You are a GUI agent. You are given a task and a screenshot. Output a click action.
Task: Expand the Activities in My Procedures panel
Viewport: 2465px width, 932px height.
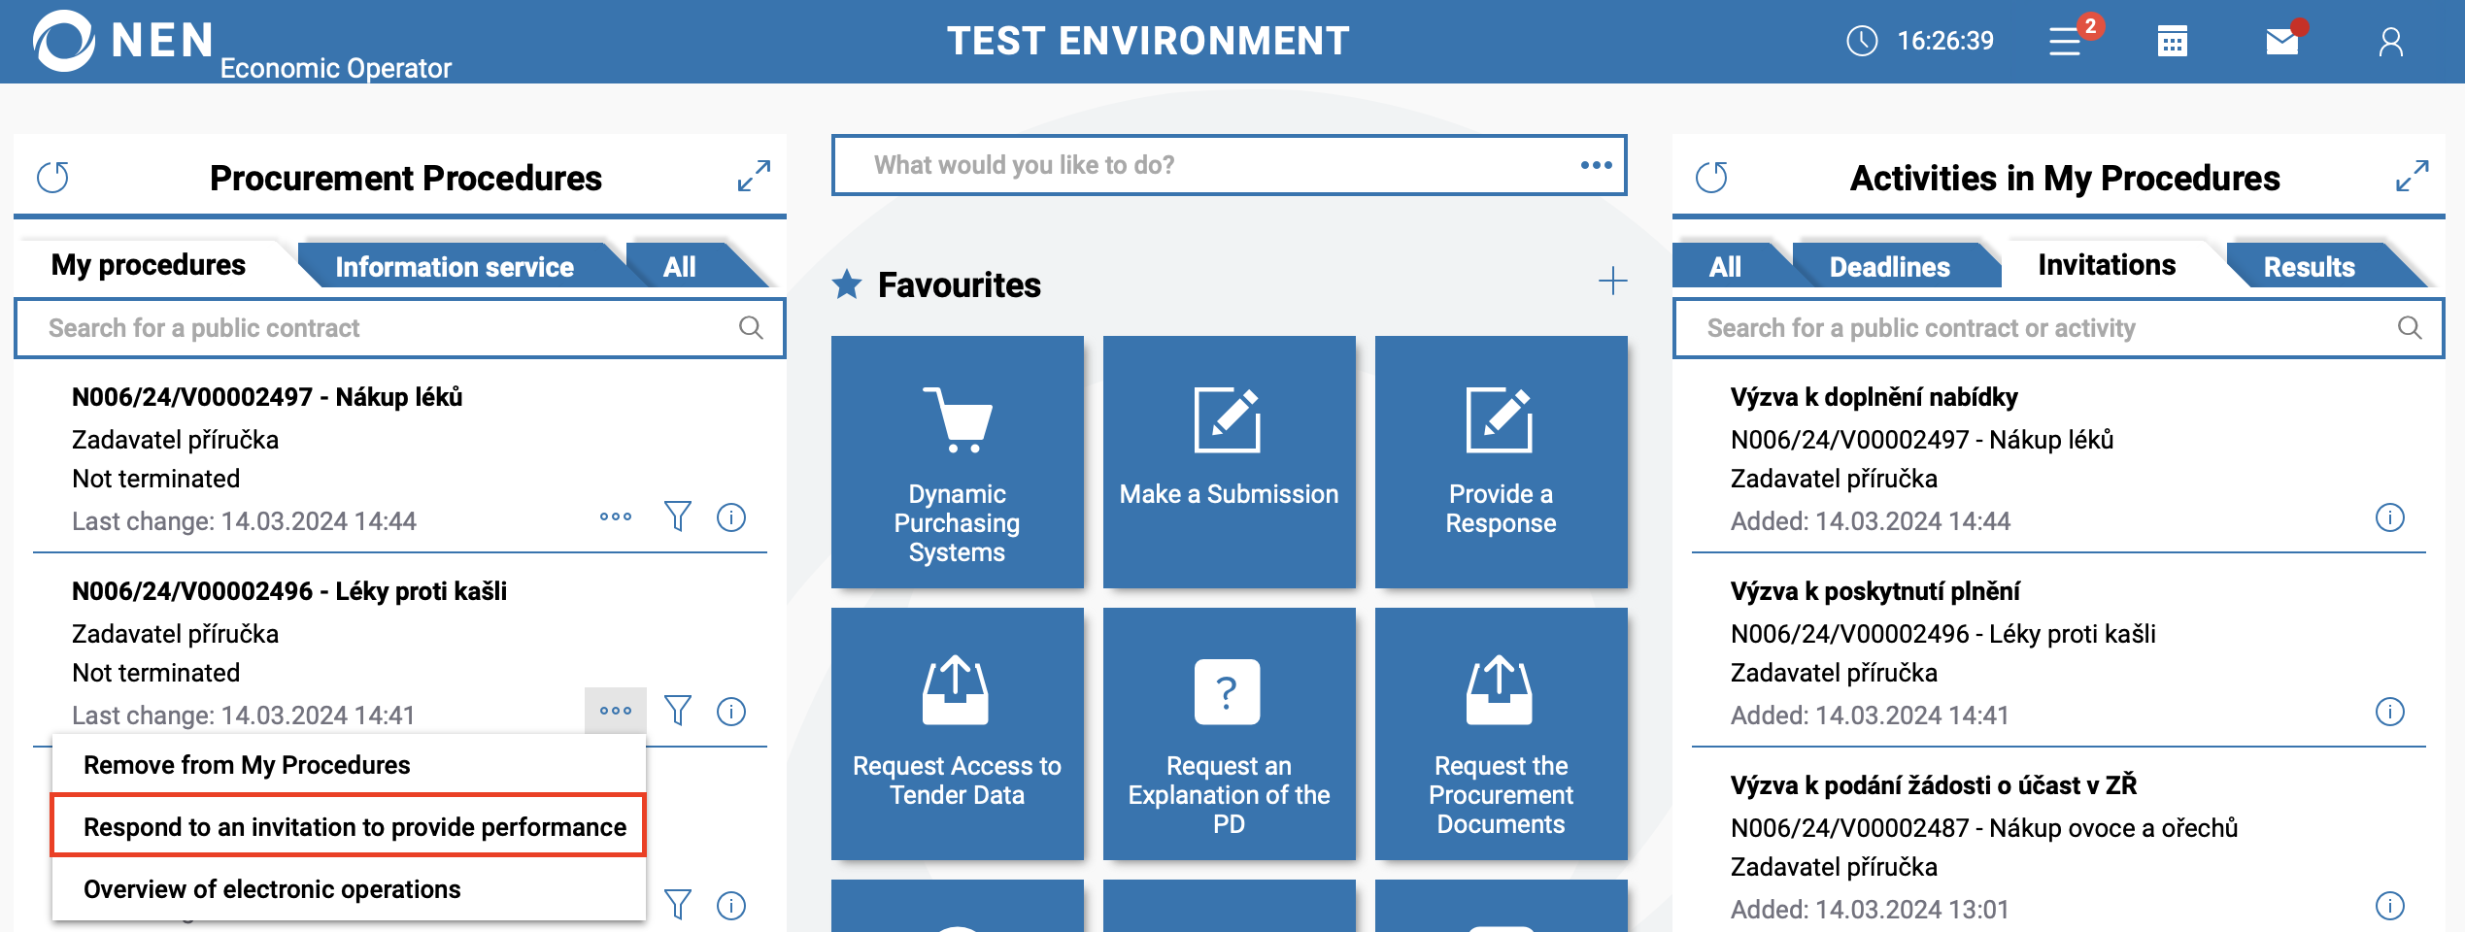coord(2413,176)
